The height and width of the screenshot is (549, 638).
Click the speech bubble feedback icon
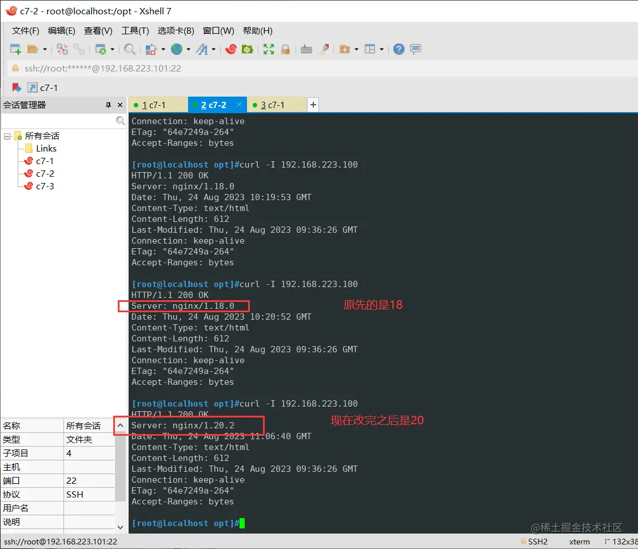(x=416, y=49)
